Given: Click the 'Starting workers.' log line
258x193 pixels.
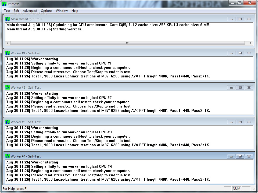Looking at the screenshot, I should 44,29.
